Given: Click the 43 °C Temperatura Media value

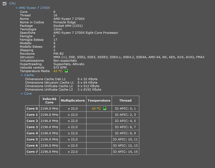Looking at the screenshot, I should tap(58, 71).
